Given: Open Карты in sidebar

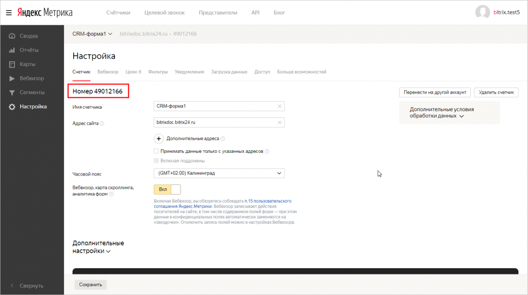Looking at the screenshot, I should (27, 64).
